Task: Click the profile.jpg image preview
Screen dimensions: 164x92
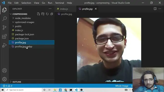Action: pos(109,50)
